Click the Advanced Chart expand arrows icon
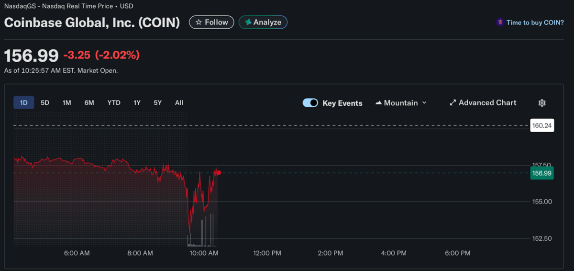Viewport: 574px width, 271px height. tap(453, 103)
